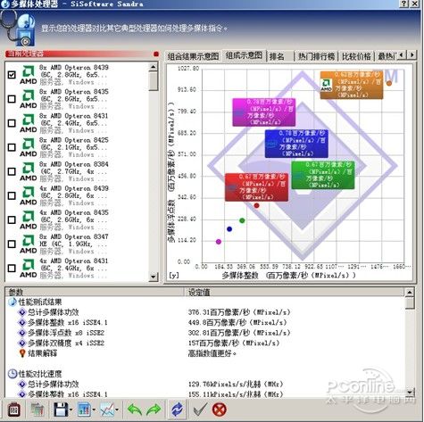The image size is (424, 422).
Task: Click the magenta data label box in chart
Action: point(264,112)
